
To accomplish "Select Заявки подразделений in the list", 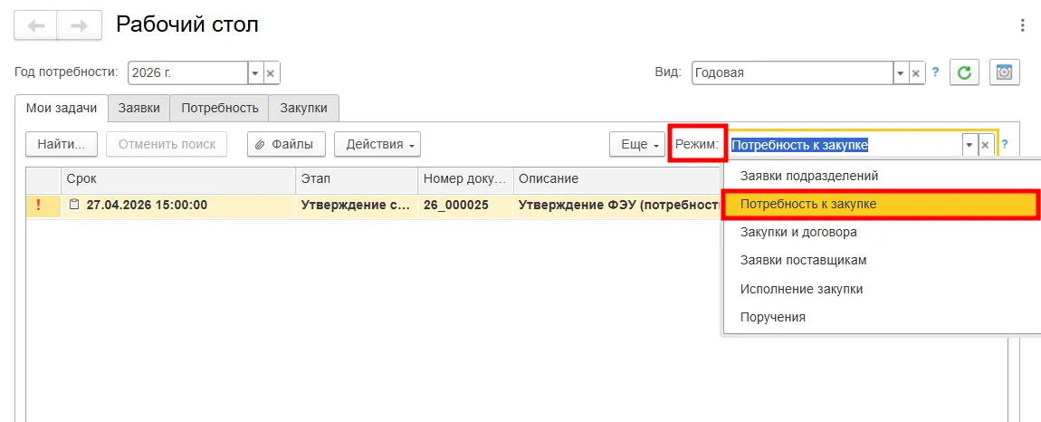I will pos(882,176).
